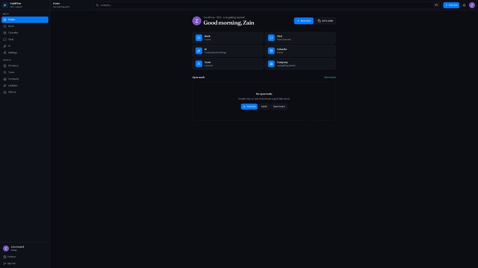Viewport: 478px width, 268px height.
Task: Open the Work quick-access card
Action: click(228, 38)
